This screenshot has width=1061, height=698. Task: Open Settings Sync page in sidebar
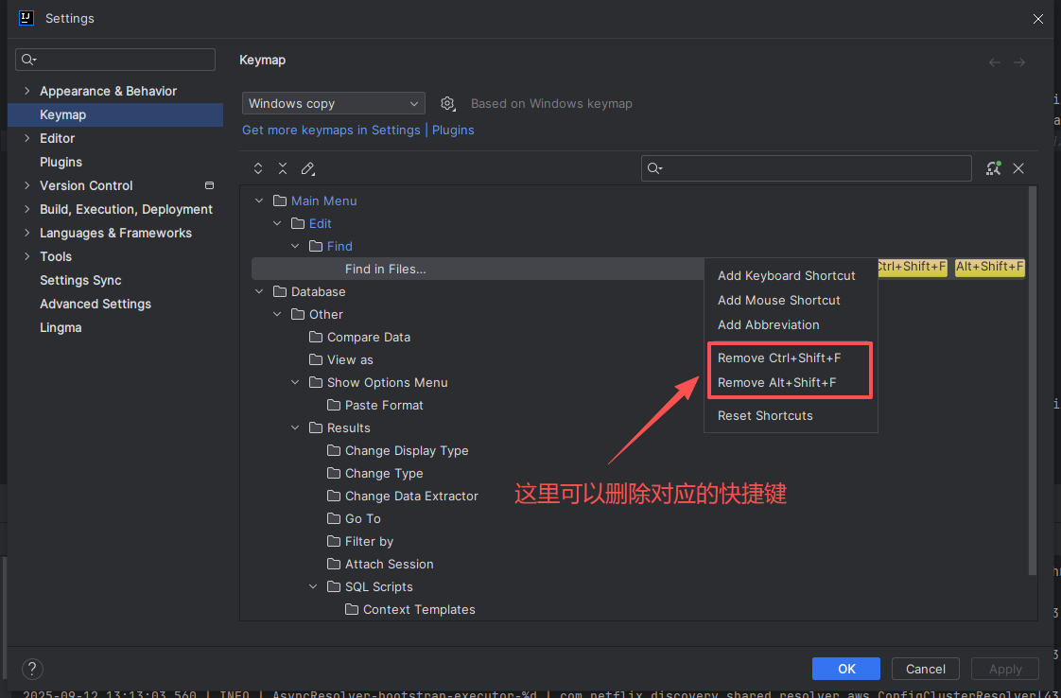[80, 280]
